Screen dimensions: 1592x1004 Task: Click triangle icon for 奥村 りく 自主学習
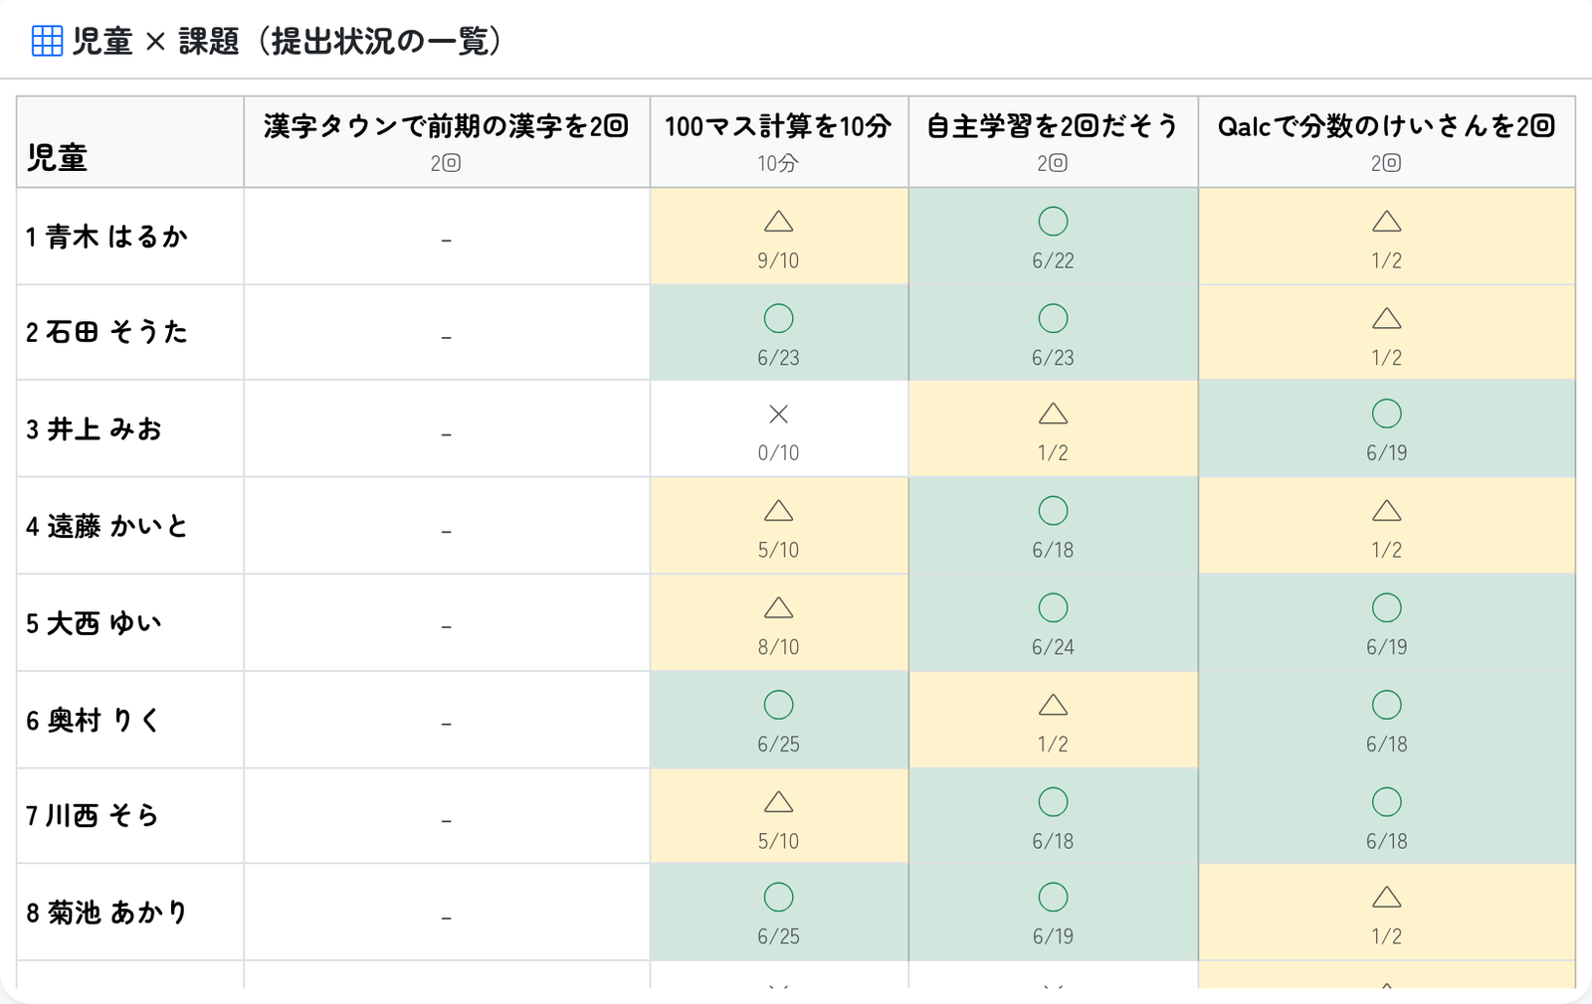click(1053, 705)
